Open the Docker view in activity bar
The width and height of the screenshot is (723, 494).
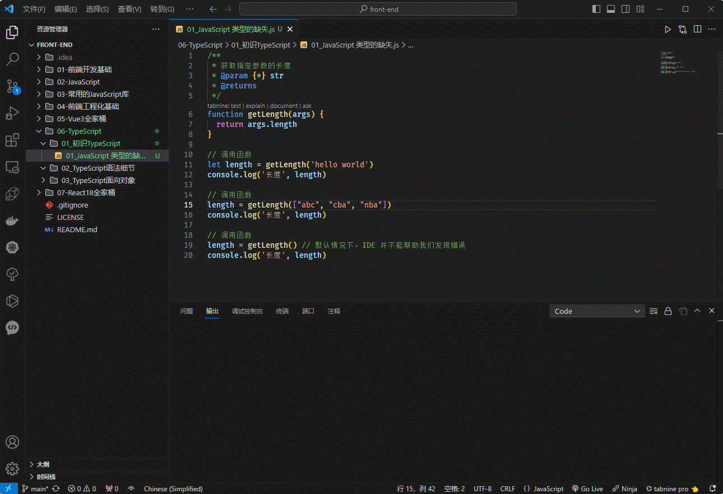click(x=12, y=220)
